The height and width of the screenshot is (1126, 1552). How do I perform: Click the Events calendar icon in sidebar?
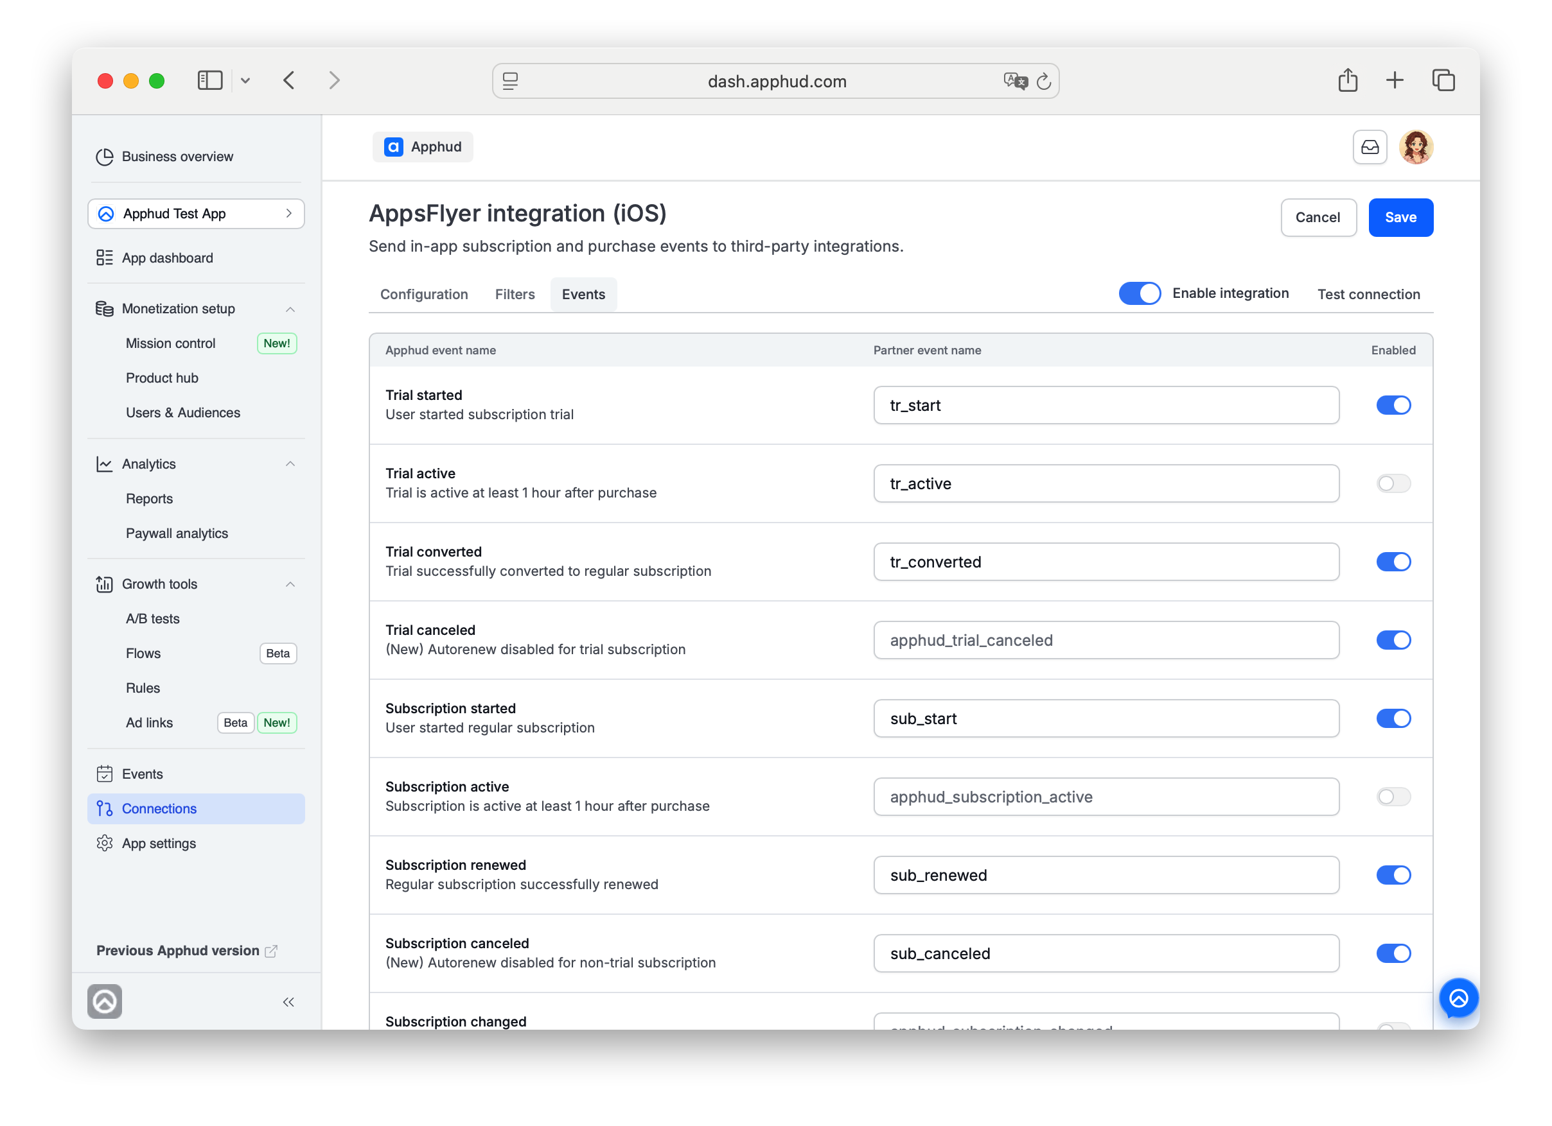(104, 774)
